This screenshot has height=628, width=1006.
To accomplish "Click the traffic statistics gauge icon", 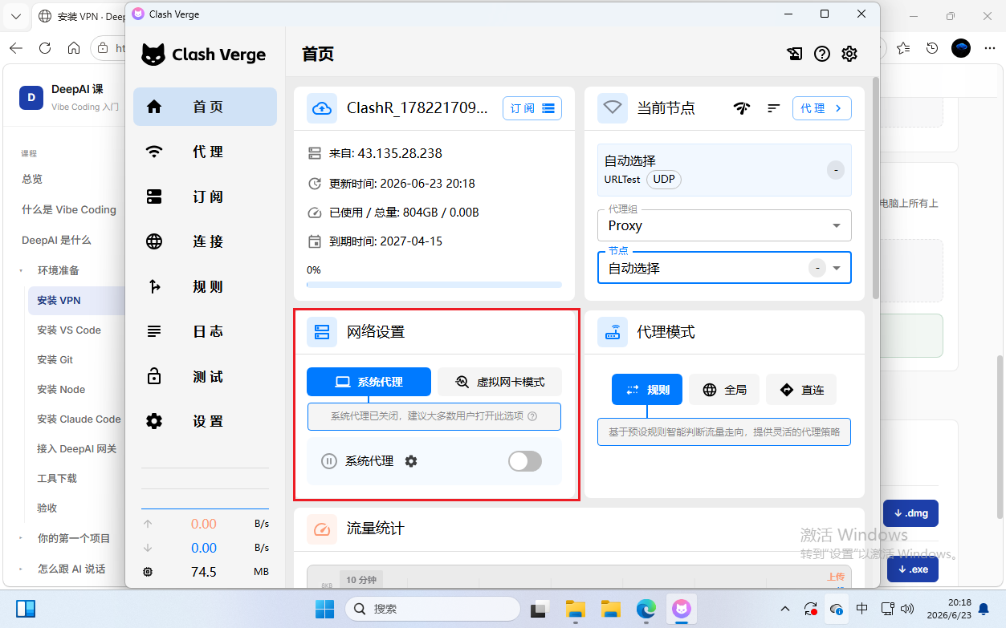I will click(x=322, y=529).
